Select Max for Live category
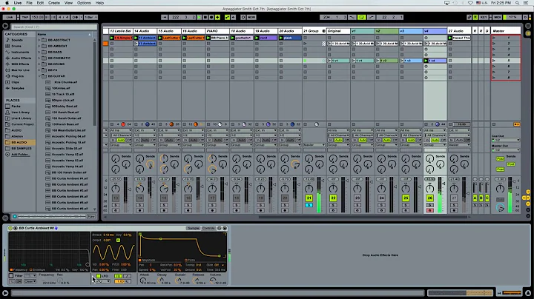Screen dimensions: 534x299 [20, 70]
